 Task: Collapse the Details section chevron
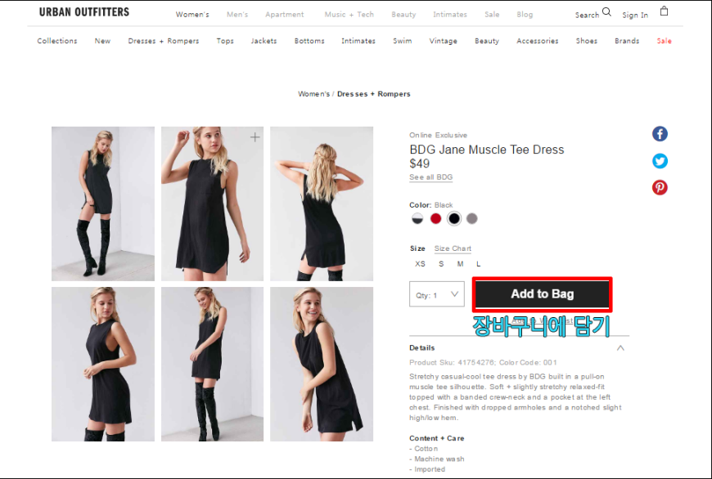coord(620,348)
